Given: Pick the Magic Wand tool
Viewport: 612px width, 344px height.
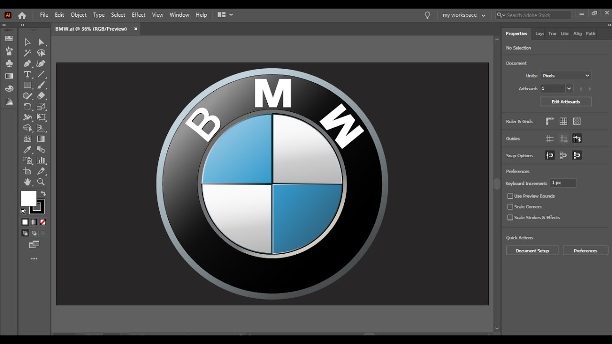Looking at the screenshot, I should coord(27,53).
